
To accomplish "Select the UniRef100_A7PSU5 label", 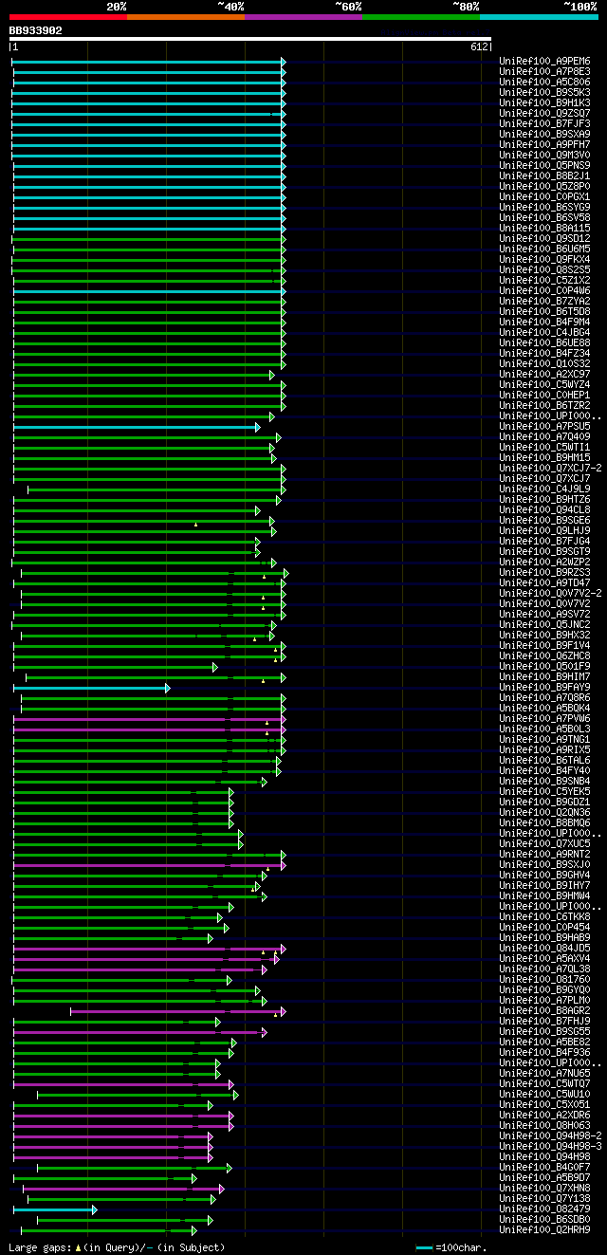I will [544, 426].
